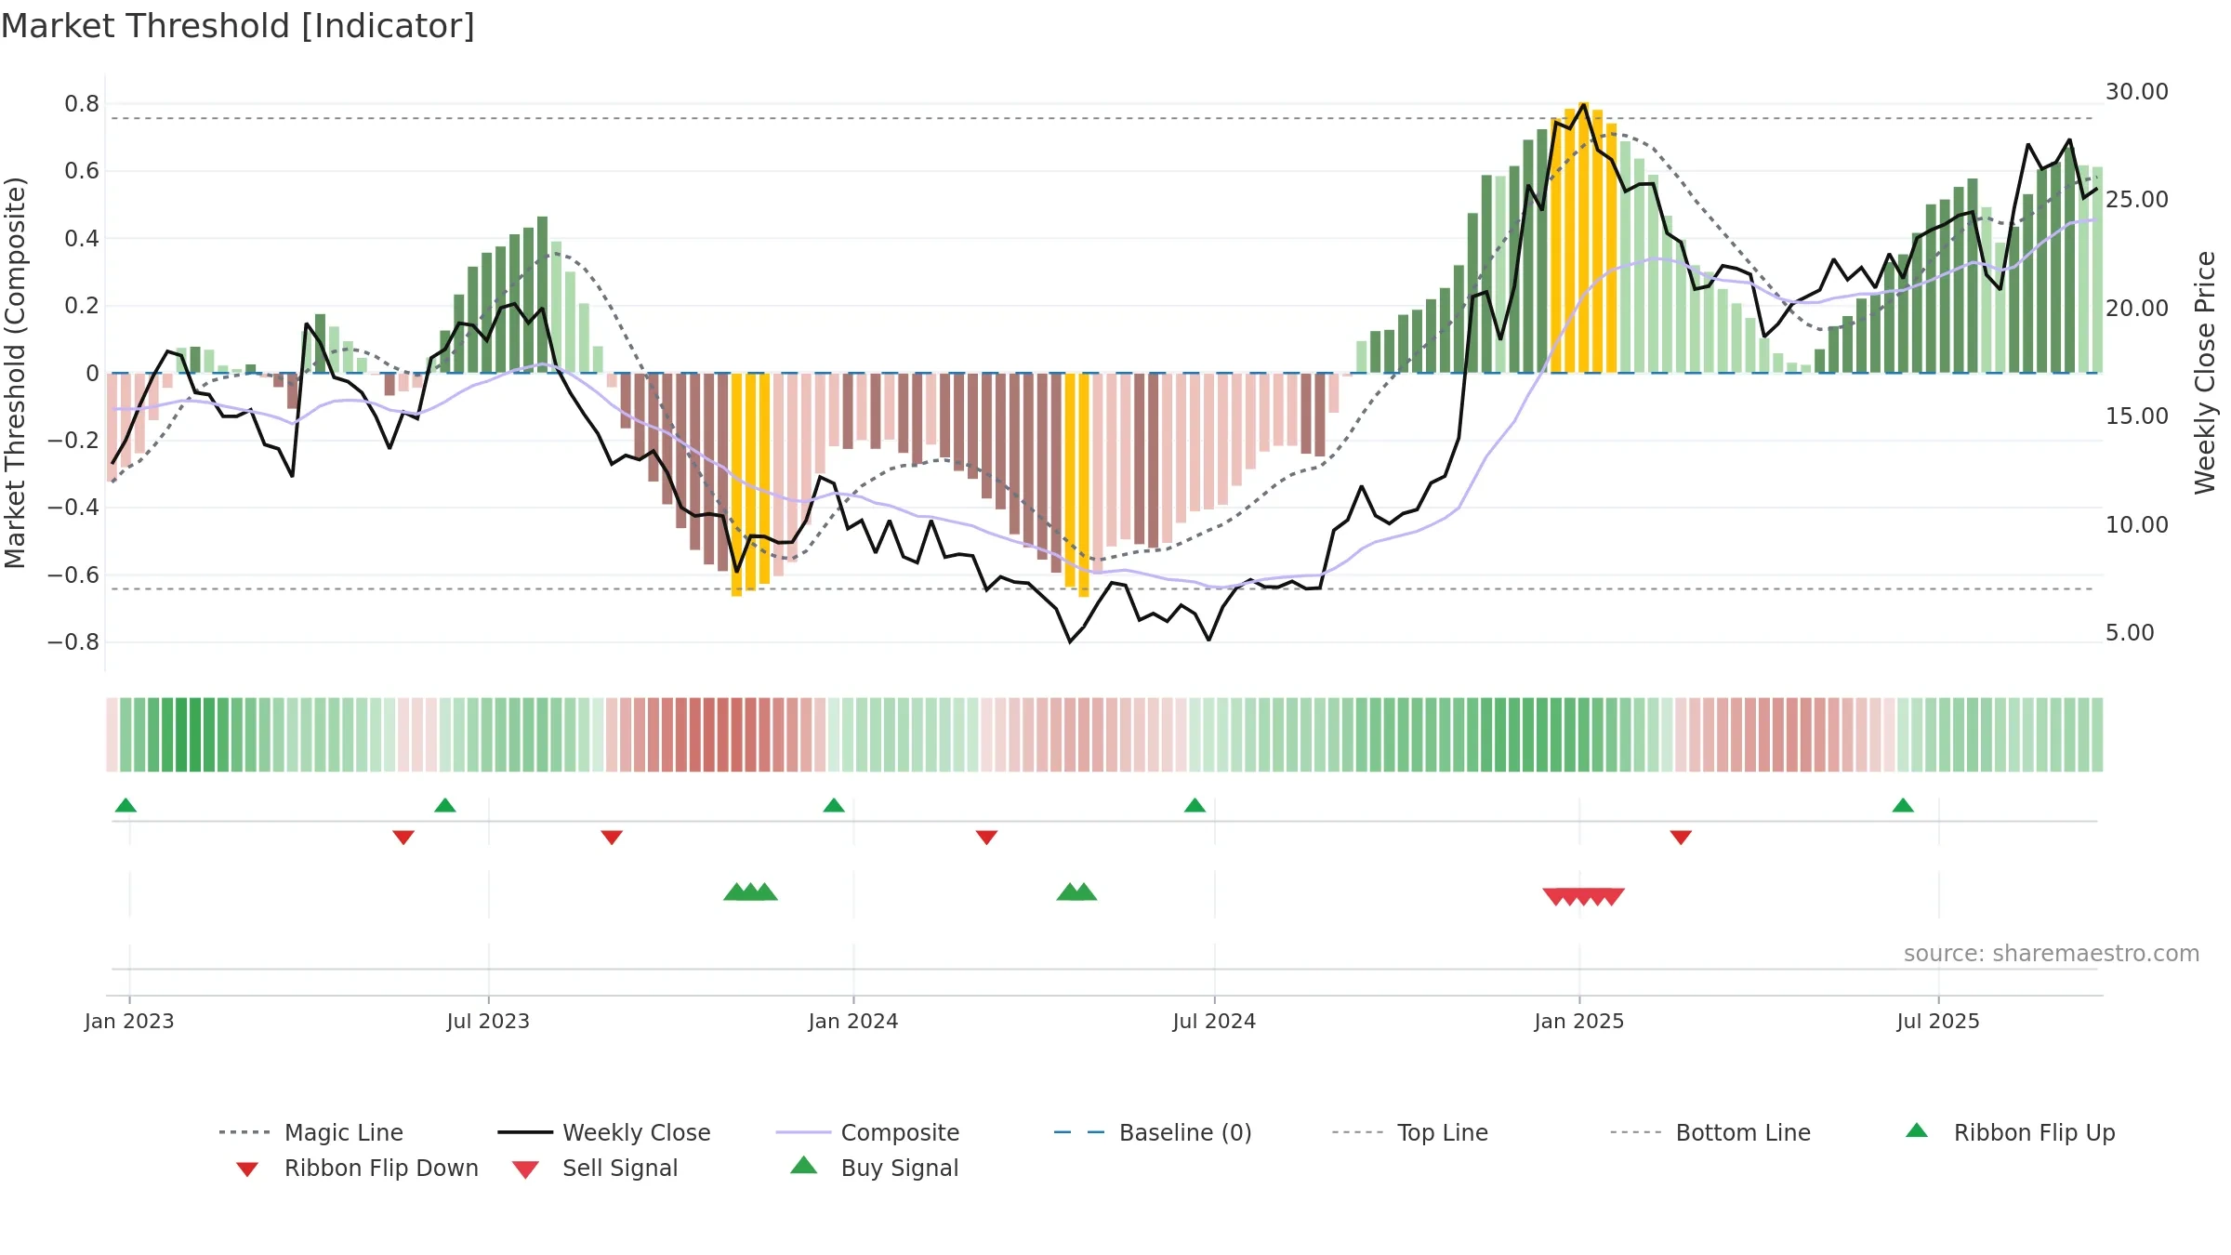Click the 30.00 price axis label
The height and width of the screenshot is (1255, 2231).
pyautogui.click(x=2136, y=92)
